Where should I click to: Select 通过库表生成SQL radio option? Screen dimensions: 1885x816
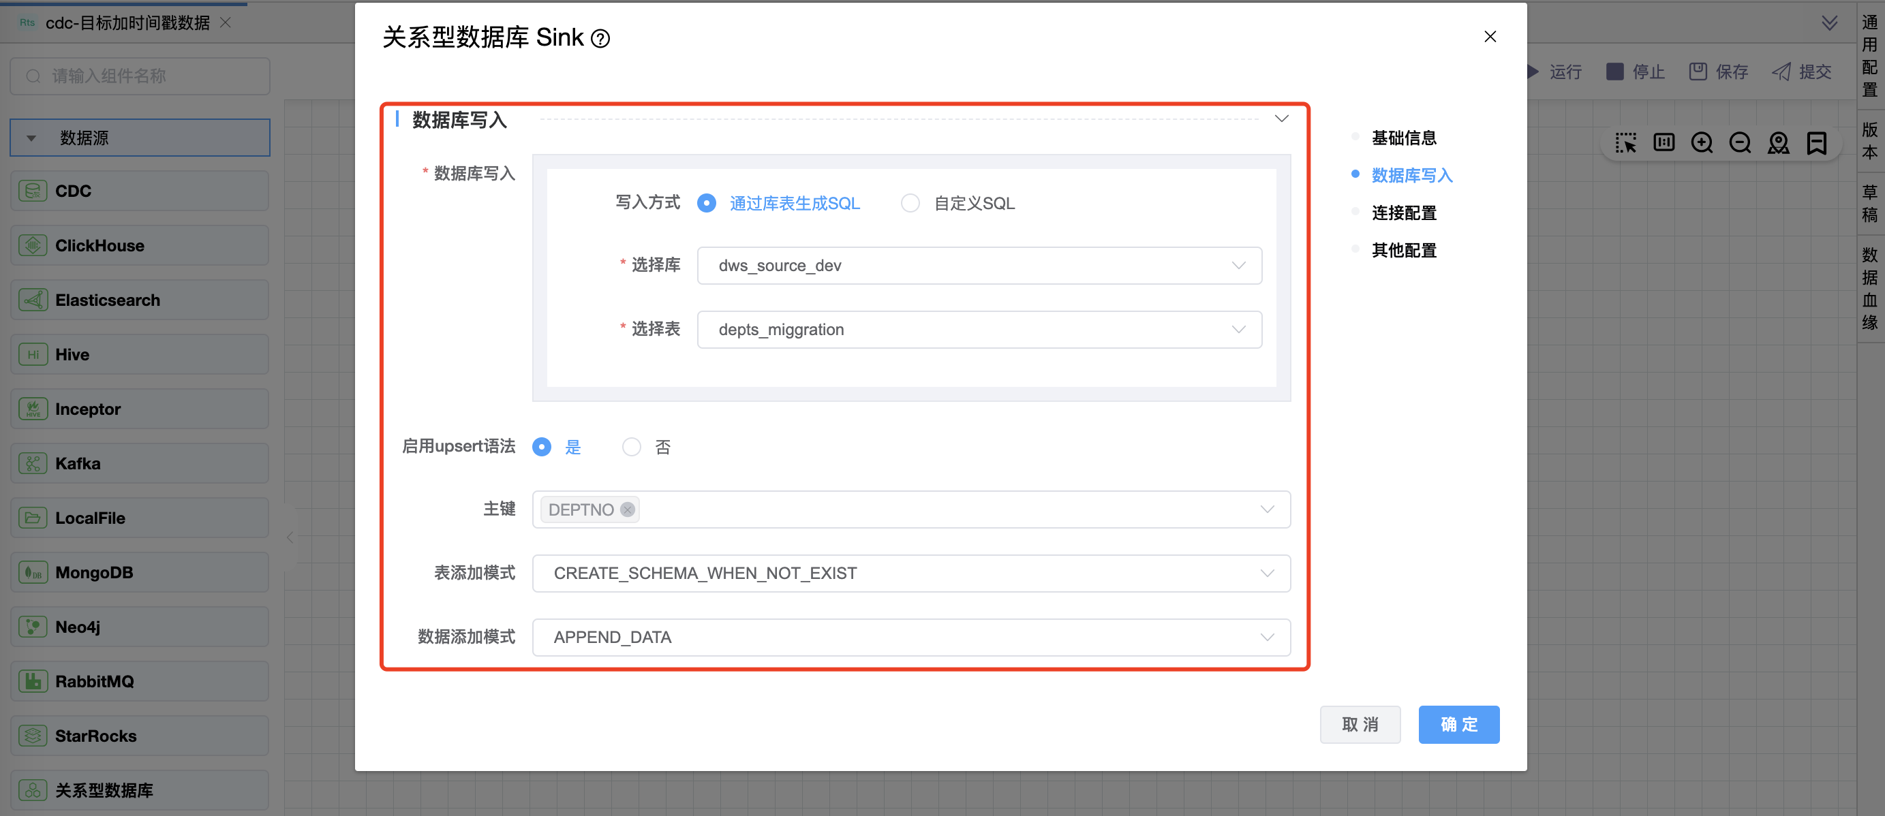[x=706, y=203]
